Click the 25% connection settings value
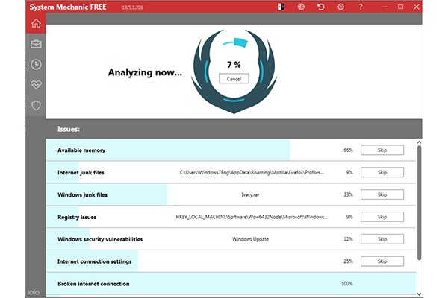 pos(348,261)
